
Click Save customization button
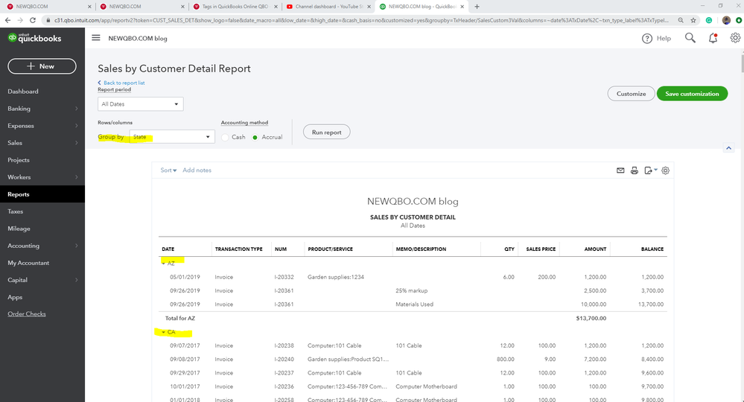coord(692,94)
